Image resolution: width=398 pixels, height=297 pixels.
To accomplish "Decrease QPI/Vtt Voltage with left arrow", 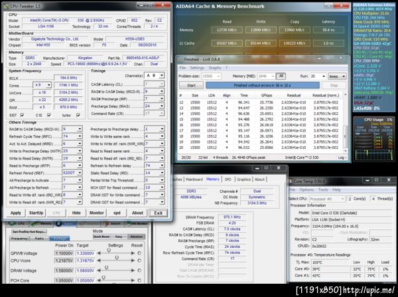I will 99,253.
